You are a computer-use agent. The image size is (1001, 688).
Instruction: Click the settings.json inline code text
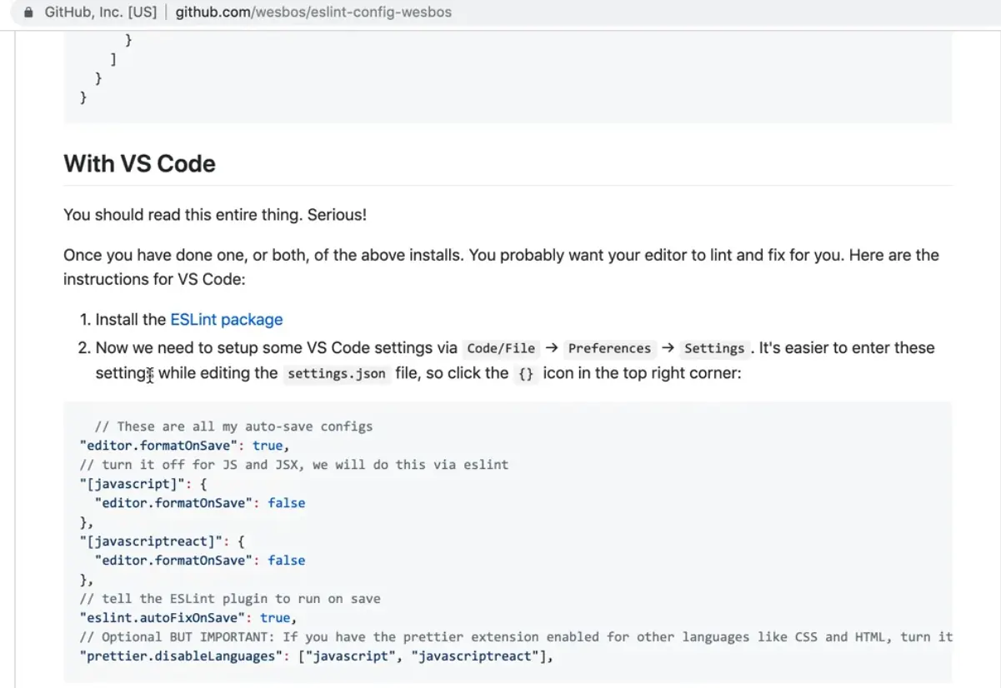[x=336, y=373]
